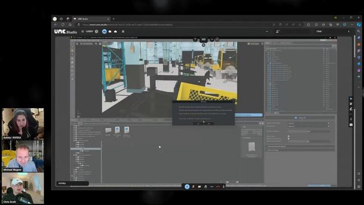Open the grid apps icon in UME toolbar
Viewport: 364px width, 205px height.
(123, 31)
